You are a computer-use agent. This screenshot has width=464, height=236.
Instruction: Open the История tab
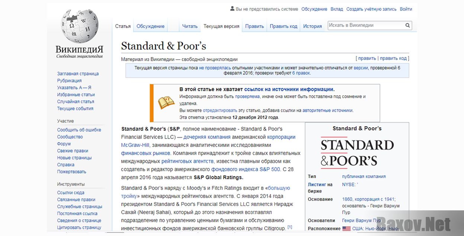313,26
